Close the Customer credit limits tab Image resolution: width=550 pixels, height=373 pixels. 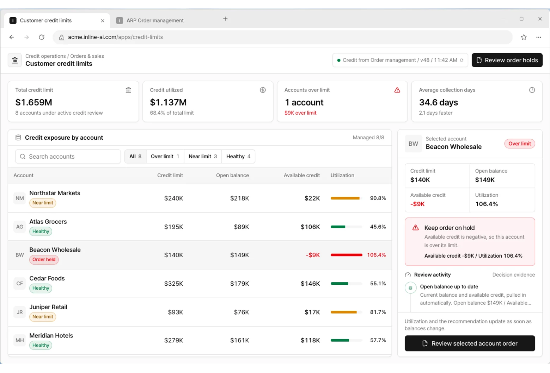click(x=103, y=20)
